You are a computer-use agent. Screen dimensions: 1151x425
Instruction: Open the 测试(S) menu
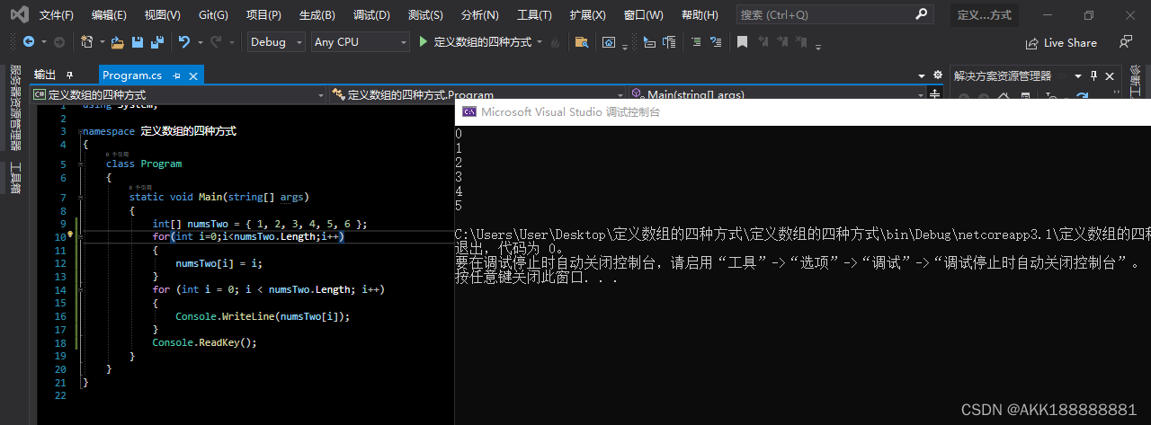tap(425, 15)
